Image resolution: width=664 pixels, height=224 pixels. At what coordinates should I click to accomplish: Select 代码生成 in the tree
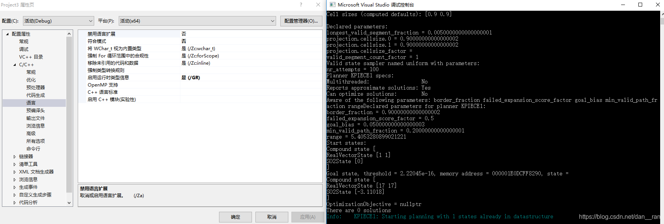tap(36, 95)
